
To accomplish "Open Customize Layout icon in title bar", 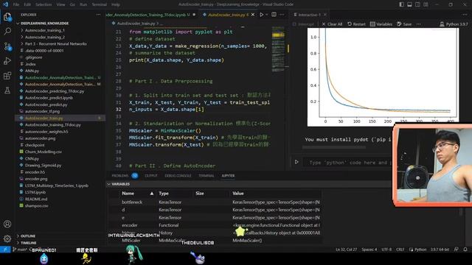I will (x=426, y=4).
